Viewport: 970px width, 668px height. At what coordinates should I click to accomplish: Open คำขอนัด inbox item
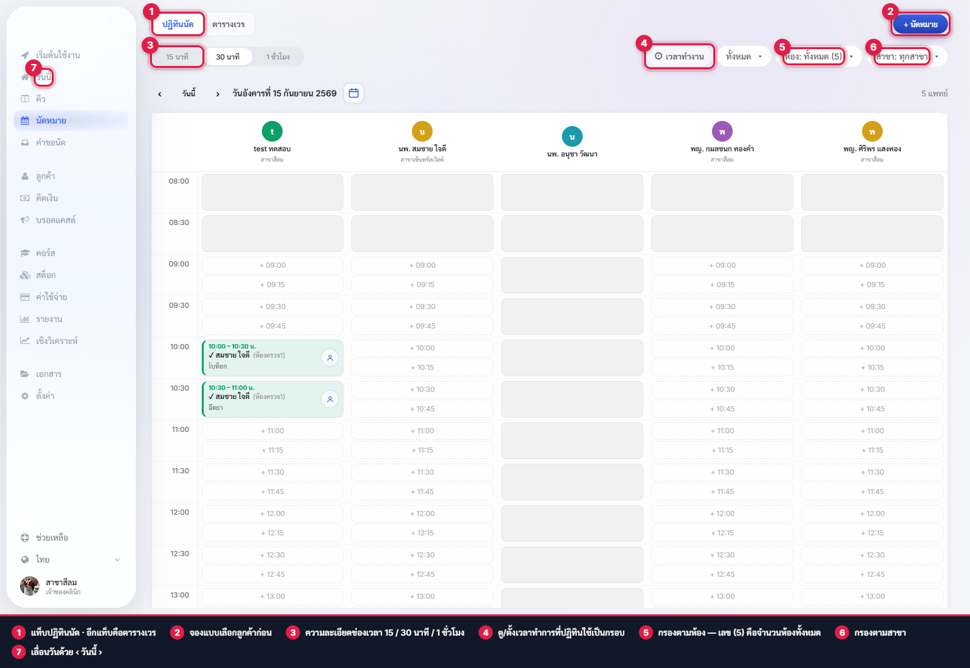(x=71, y=143)
